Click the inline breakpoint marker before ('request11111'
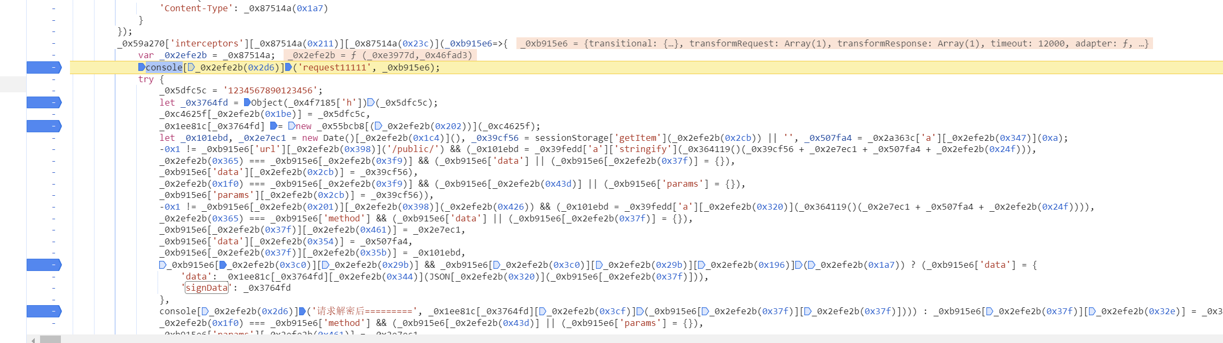This screenshot has width=1223, height=343. click(x=288, y=67)
